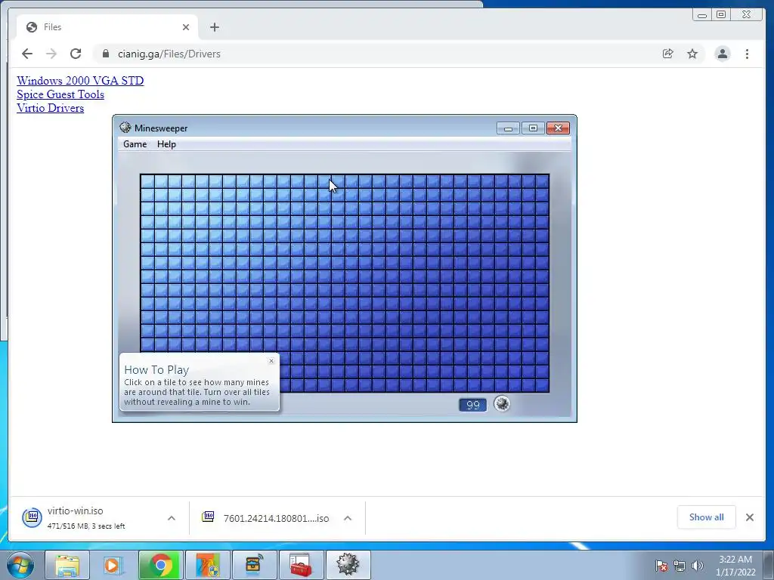Go forward in Chrome

pos(51,54)
